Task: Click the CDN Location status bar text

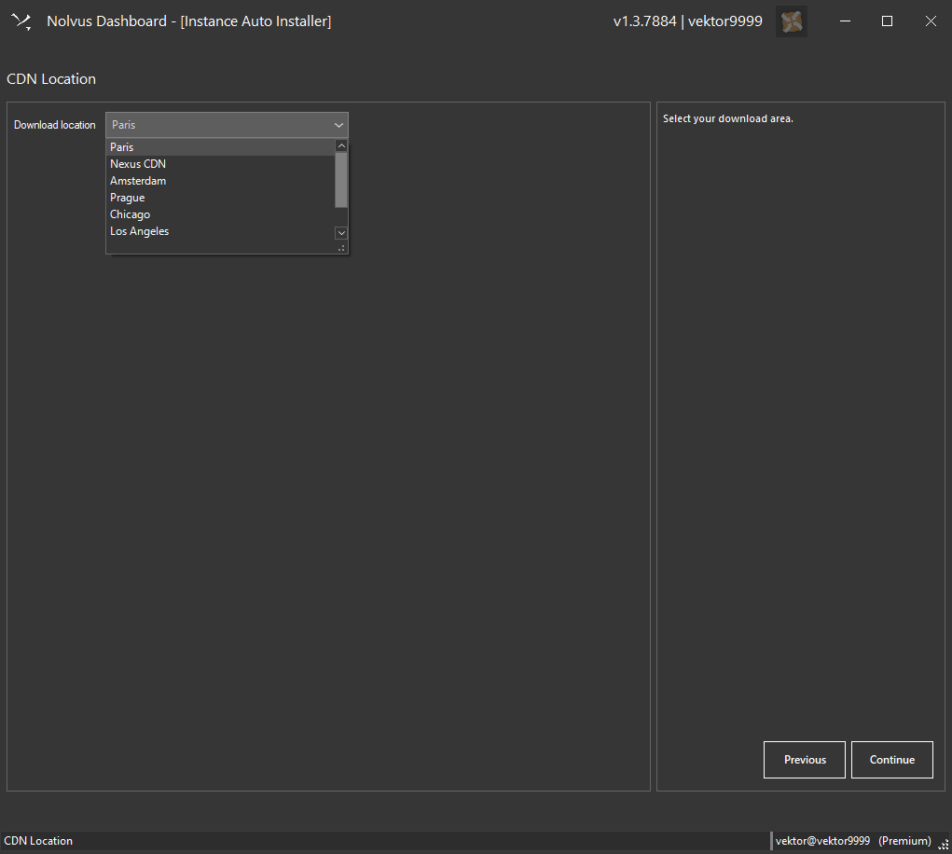Action: point(38,841)
